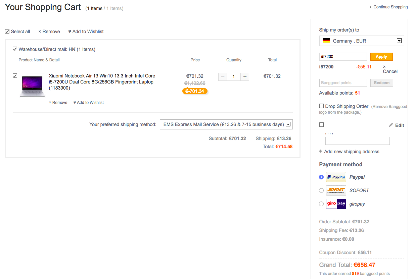This screenshot has width=414, height=279.
Task: Click the empty shipping address text box
Action: click(x=358, y=141)
